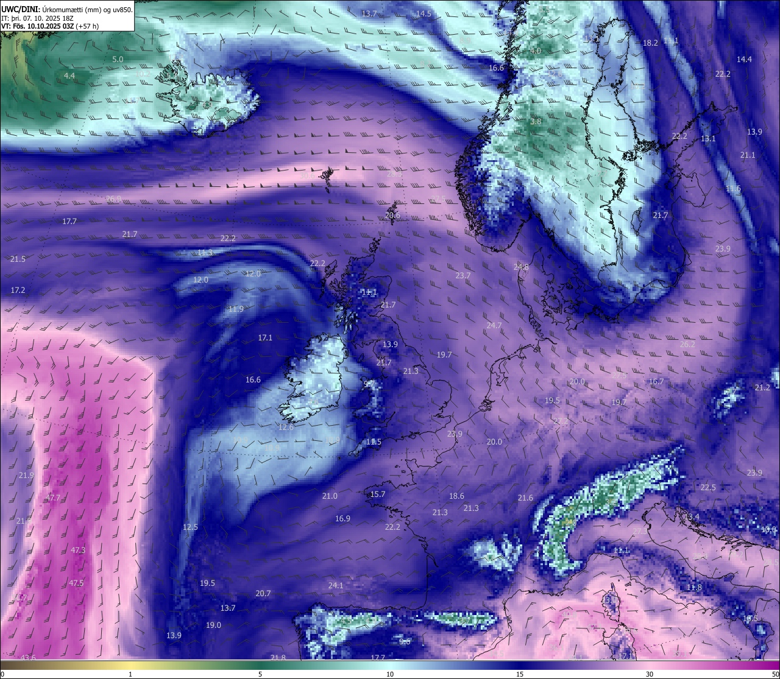Click the 47.3 value on the map

[78, 550]
